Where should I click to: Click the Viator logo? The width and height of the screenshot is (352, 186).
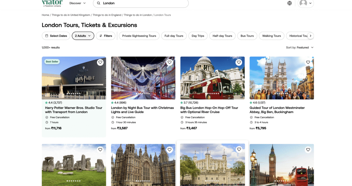[52, 3]
